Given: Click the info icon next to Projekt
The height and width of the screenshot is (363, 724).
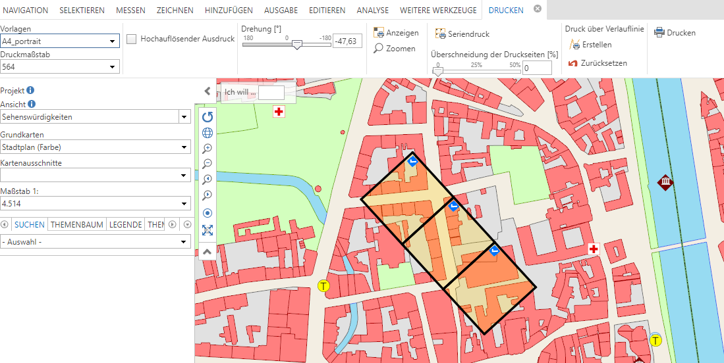Looking at the screenshot, I should [30, 91].
